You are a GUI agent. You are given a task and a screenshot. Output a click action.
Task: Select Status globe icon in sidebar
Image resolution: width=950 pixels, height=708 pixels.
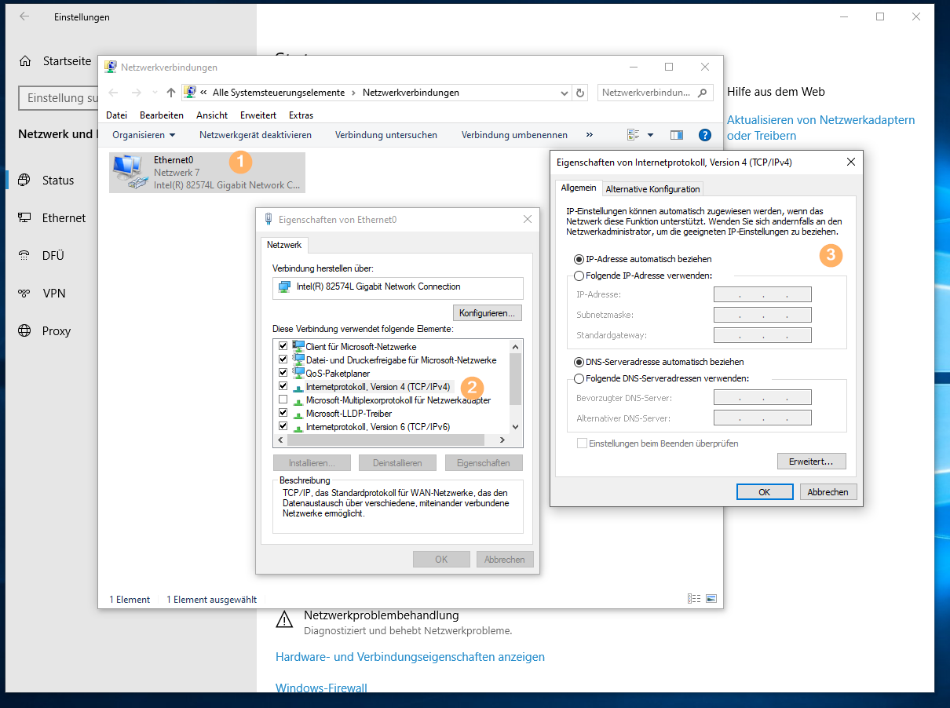pos(25,181)
